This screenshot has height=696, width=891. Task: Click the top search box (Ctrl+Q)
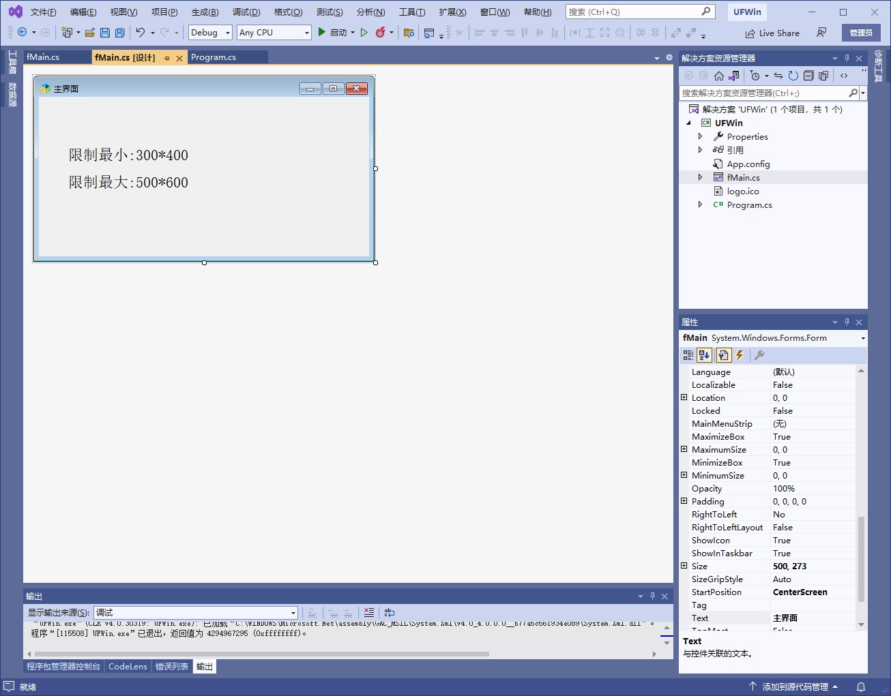click(x=640, y=12)
